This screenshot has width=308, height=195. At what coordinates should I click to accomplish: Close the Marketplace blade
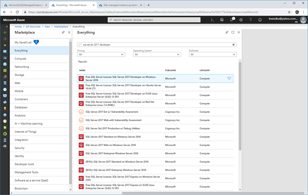[x=69, y=33]
